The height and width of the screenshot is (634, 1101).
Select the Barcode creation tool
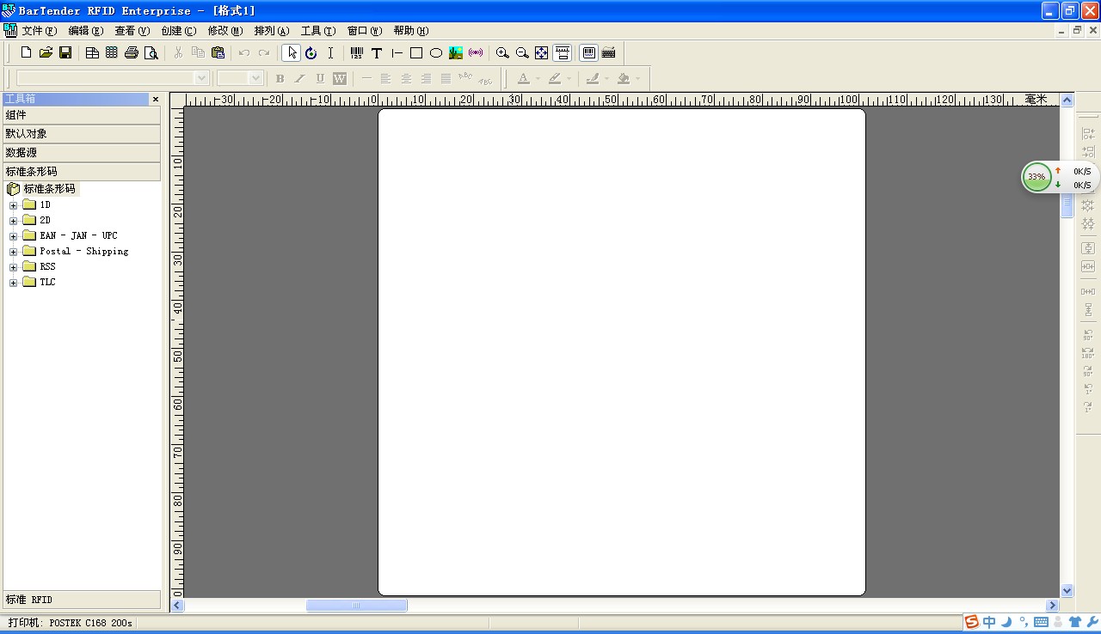[x=357, y=52]
